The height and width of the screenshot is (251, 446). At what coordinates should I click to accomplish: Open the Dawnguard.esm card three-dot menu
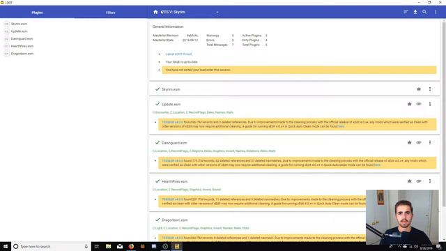(430, 142)
